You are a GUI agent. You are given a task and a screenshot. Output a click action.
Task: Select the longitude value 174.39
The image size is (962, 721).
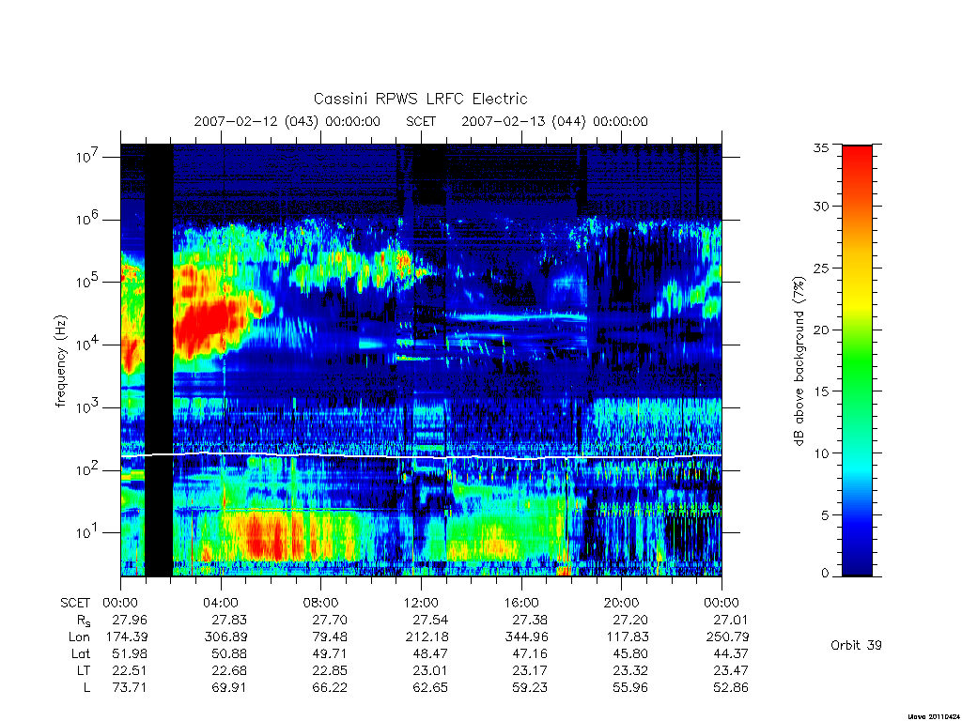pos(127,637)
